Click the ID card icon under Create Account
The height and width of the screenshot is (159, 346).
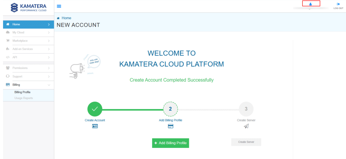coord(95,126)
